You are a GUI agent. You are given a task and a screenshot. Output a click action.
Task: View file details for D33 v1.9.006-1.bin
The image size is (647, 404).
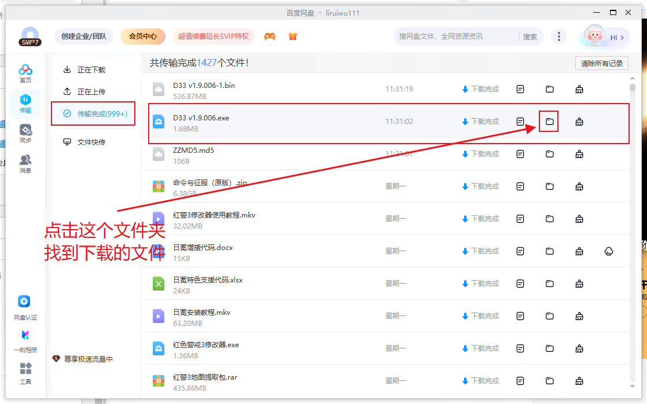520,89
